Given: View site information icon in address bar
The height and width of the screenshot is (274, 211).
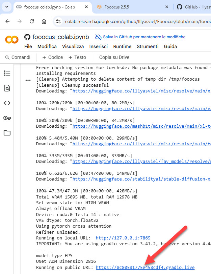Looking at the screenshot, I should click(58, 21).
